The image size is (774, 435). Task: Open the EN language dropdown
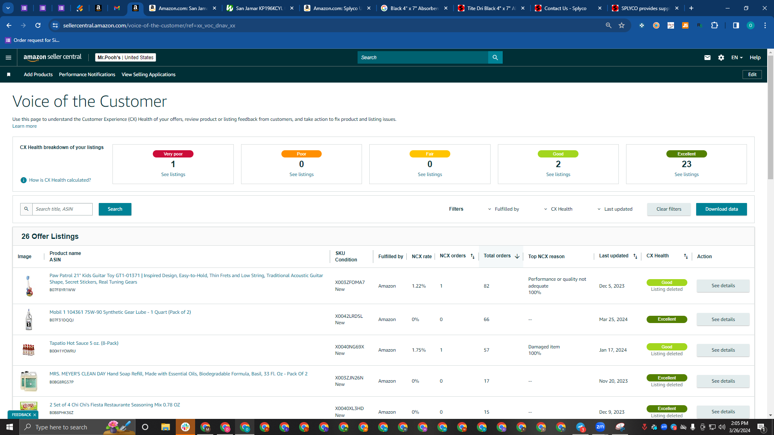click(737, 58)
